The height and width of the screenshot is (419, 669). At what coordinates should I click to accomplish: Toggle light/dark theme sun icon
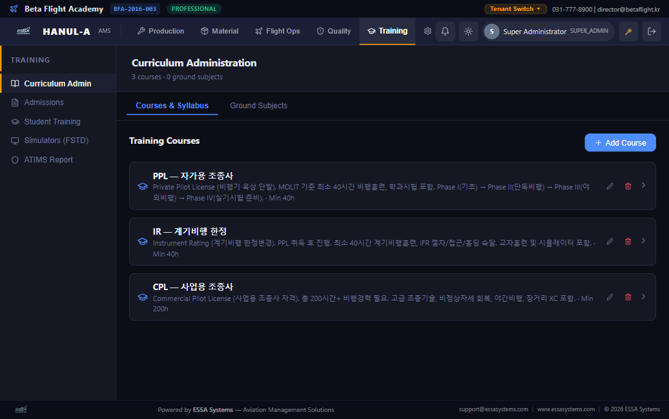tap(468, 31)
